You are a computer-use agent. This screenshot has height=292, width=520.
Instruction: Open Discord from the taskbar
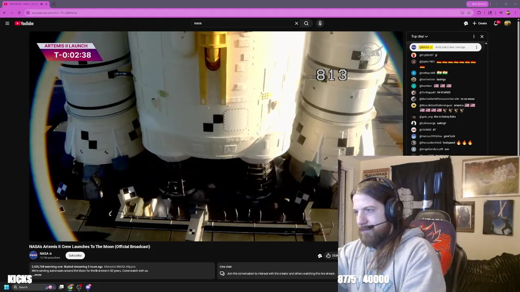tap(88, 287)
